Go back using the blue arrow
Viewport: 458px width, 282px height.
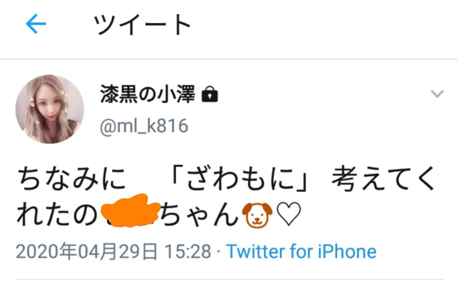pyautogui.click(x=36, y=25)
